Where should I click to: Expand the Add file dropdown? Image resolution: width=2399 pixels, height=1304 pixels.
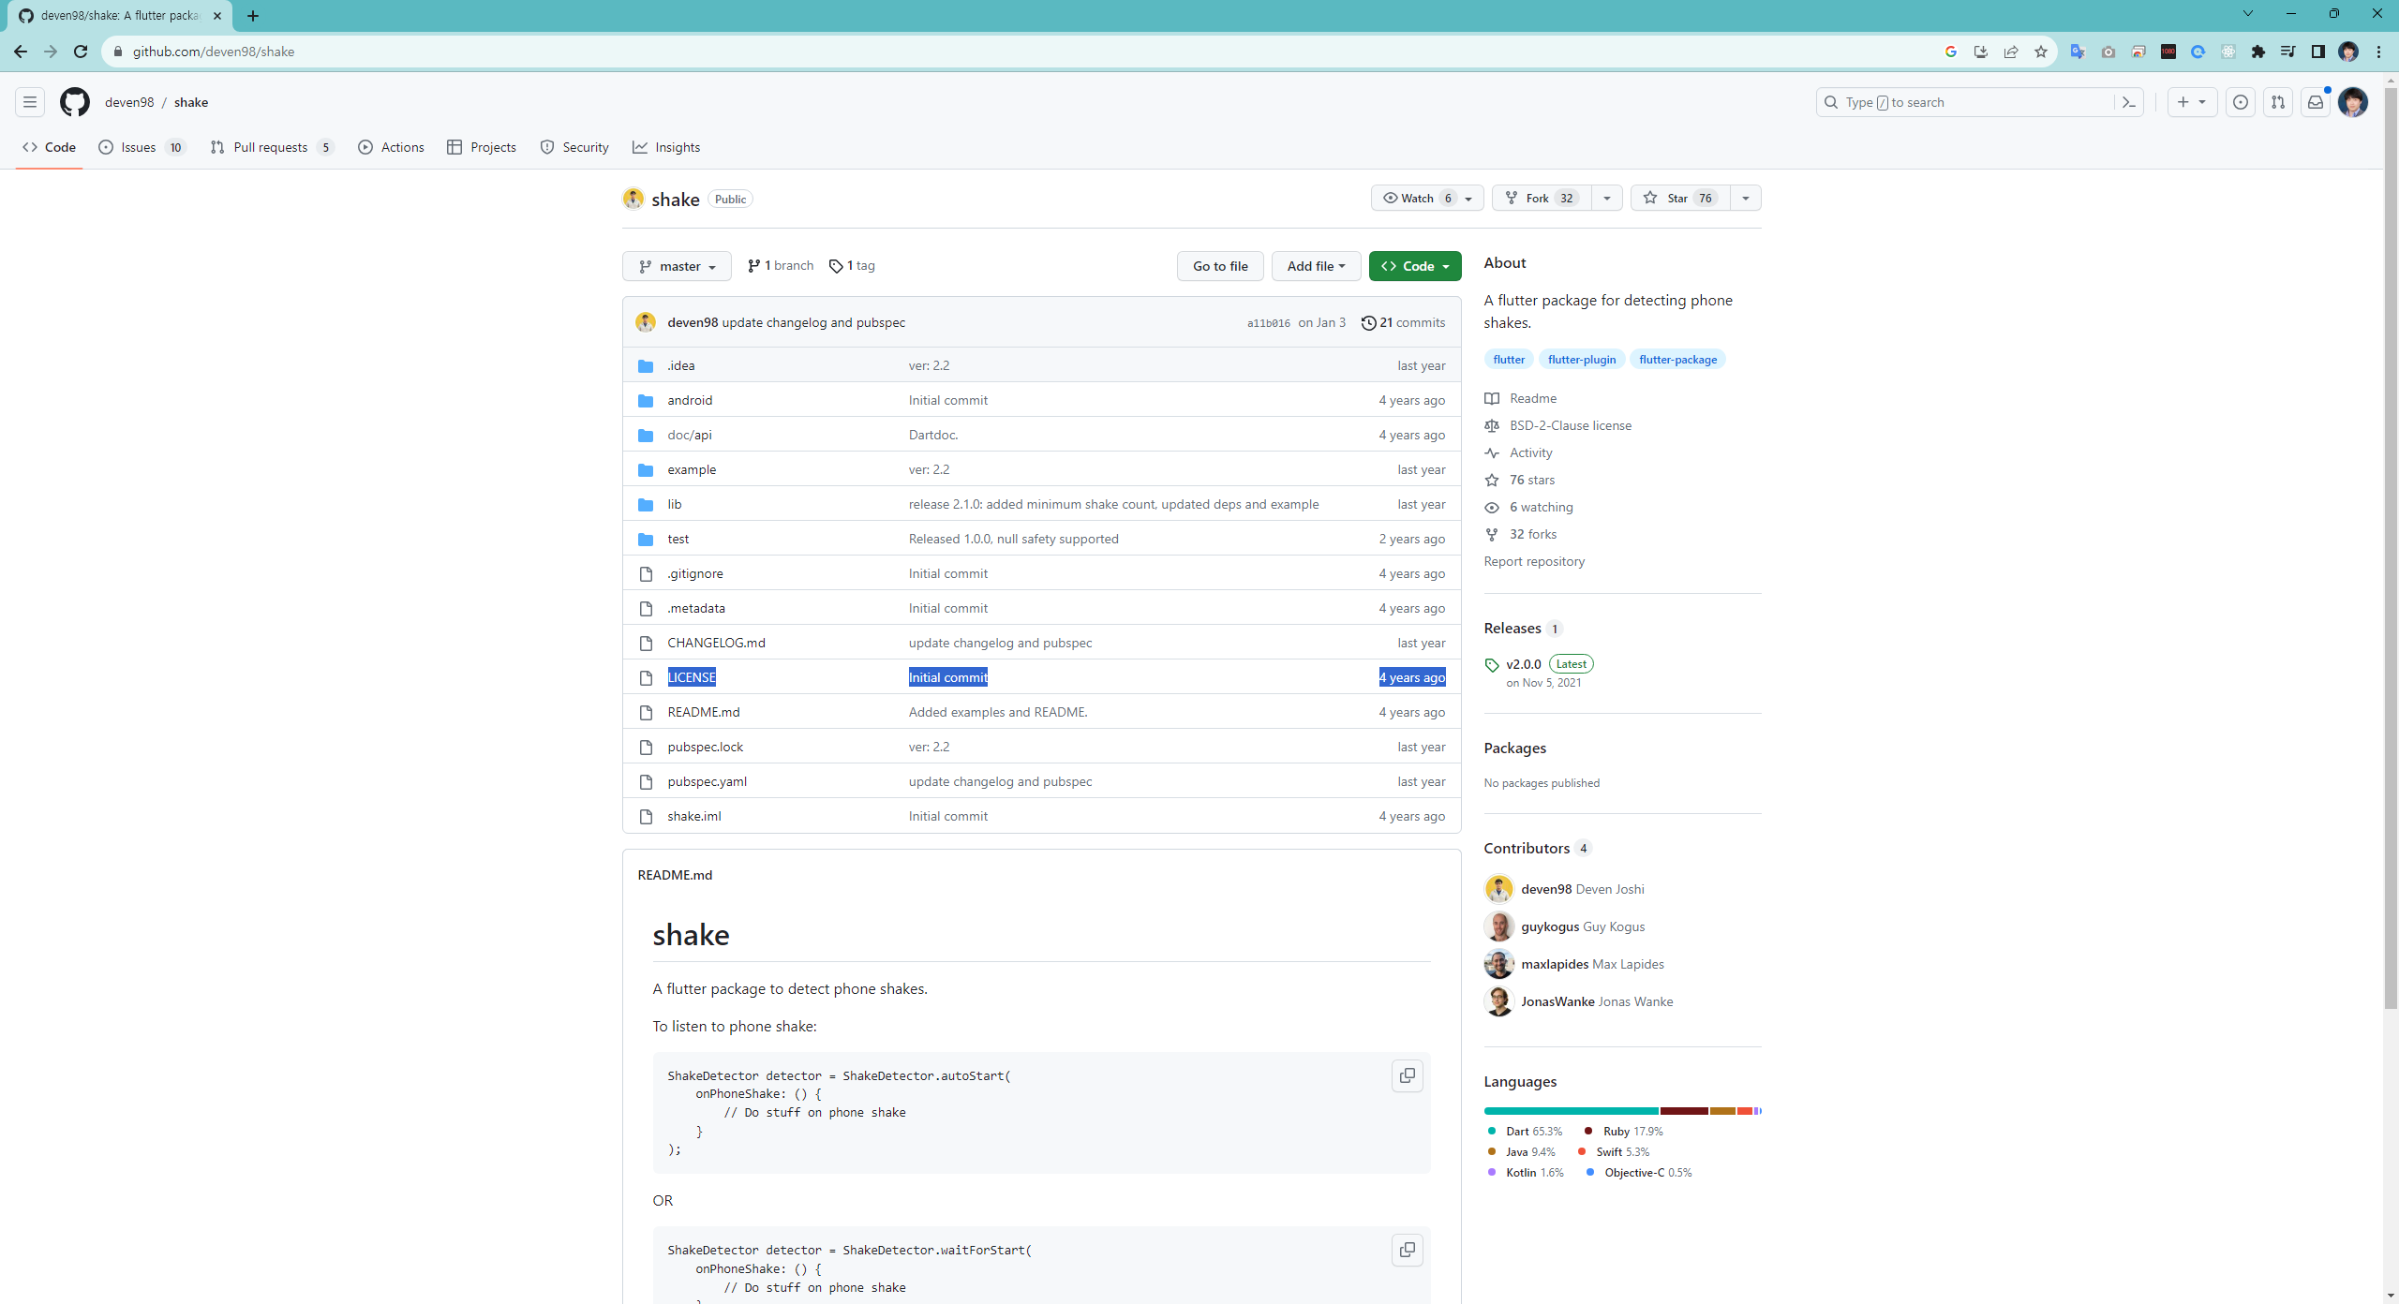(1316, 266)
